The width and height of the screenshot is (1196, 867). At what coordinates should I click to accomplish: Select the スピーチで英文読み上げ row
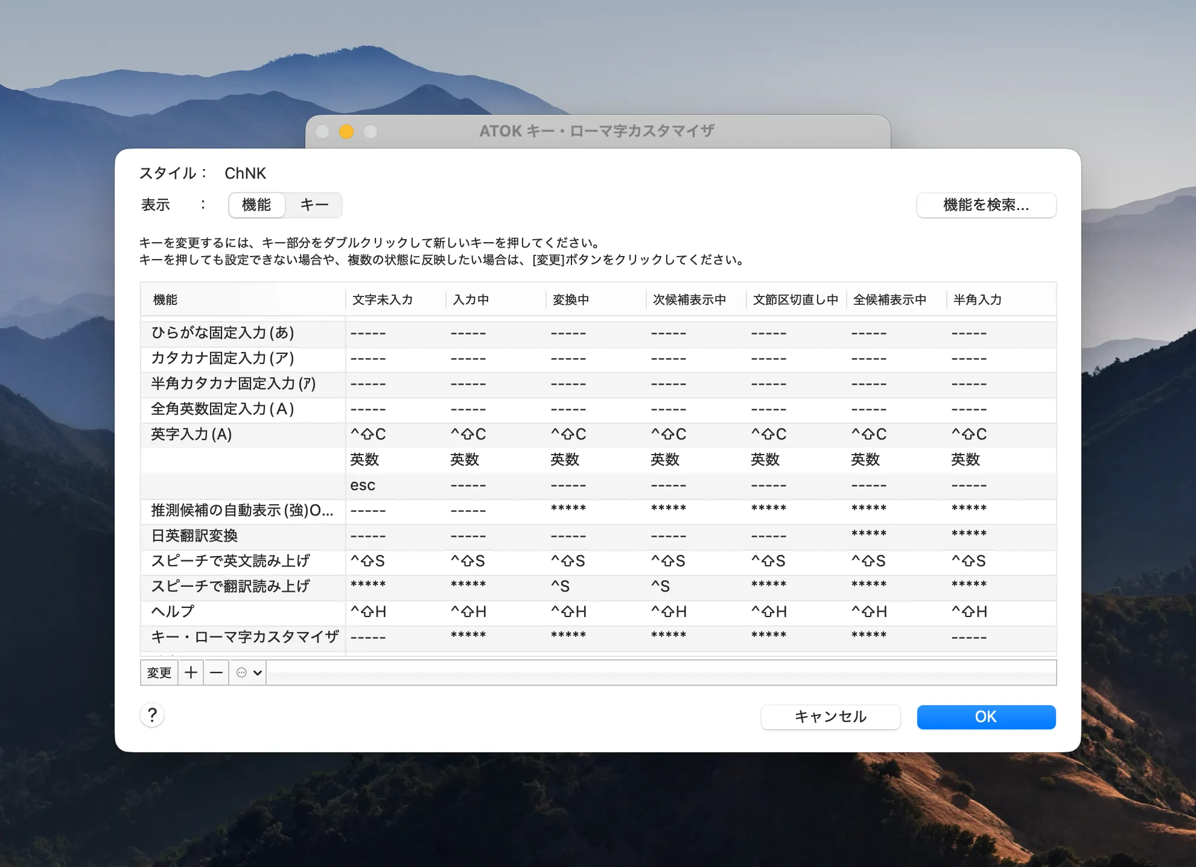click(599, 561)
